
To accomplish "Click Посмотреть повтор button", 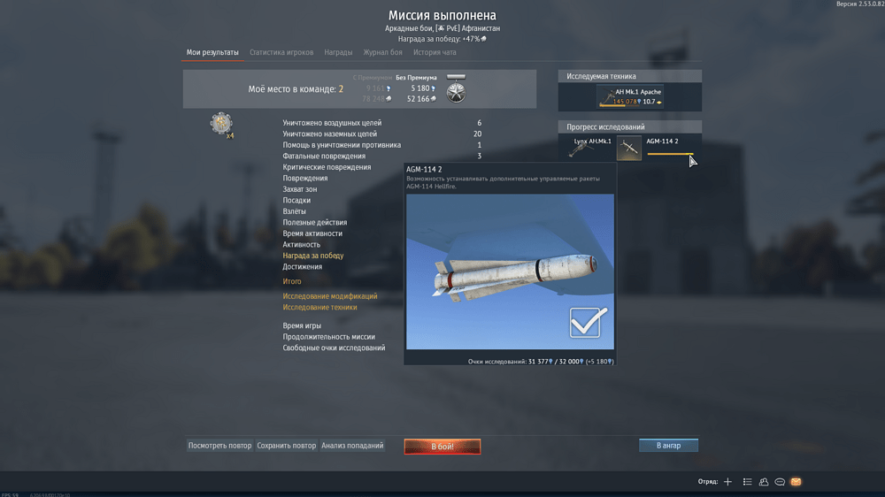I will [219, 446].
